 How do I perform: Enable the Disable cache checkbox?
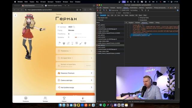pyautogui.click(x=120, y=10)
